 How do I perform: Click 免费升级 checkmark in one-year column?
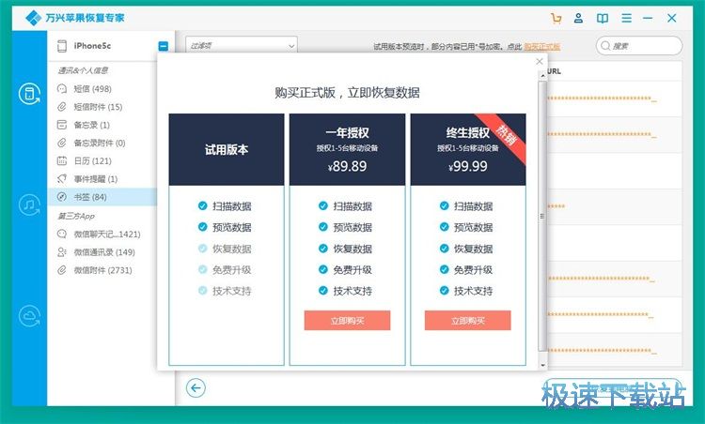click(323, 269)
